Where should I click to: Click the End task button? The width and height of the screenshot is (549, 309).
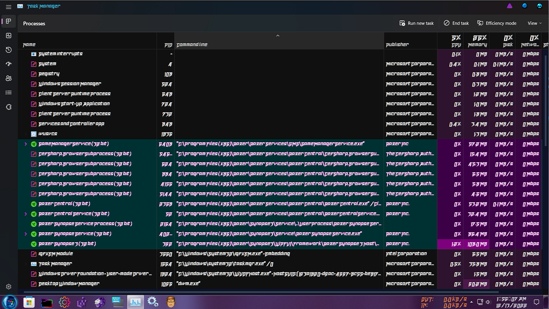click(x=456, y=23)
